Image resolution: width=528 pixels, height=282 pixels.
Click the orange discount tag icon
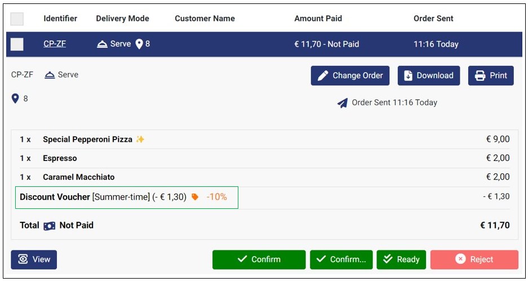point(194,197)
